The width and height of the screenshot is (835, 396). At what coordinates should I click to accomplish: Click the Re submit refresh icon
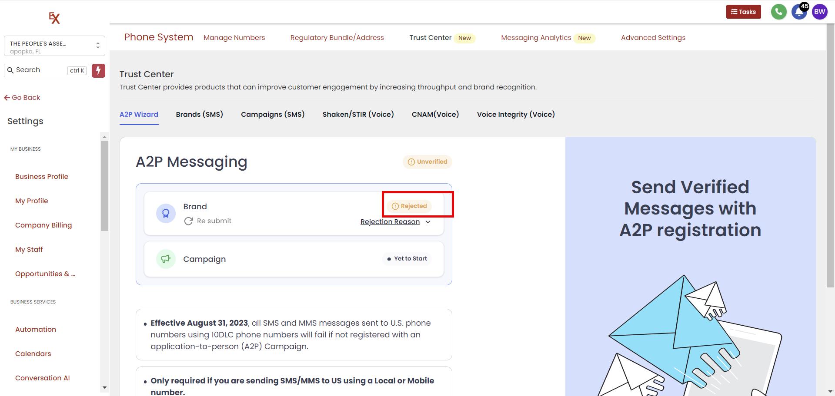point(188,221)
